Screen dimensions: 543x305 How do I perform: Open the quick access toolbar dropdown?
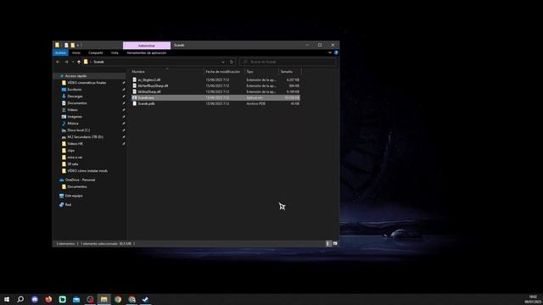pyautogui.click(x=78, y=45)
